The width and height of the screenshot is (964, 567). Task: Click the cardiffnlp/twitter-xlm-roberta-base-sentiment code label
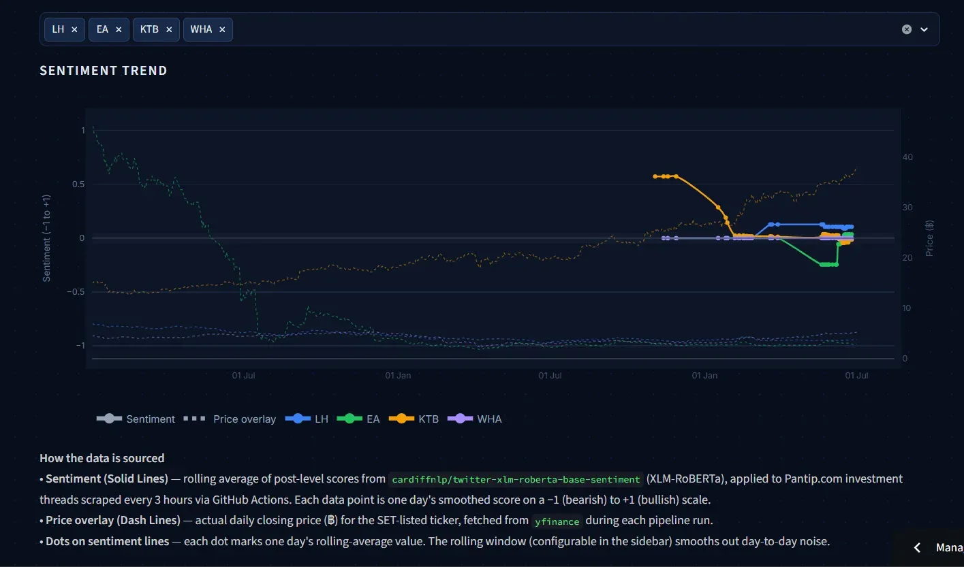click(516, 479)
